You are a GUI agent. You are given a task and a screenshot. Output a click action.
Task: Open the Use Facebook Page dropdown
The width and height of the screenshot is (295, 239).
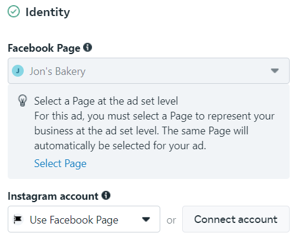[84, 219]
